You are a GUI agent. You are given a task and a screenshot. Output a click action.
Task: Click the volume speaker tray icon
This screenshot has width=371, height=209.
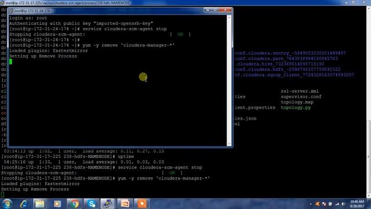tap(343, 204)
